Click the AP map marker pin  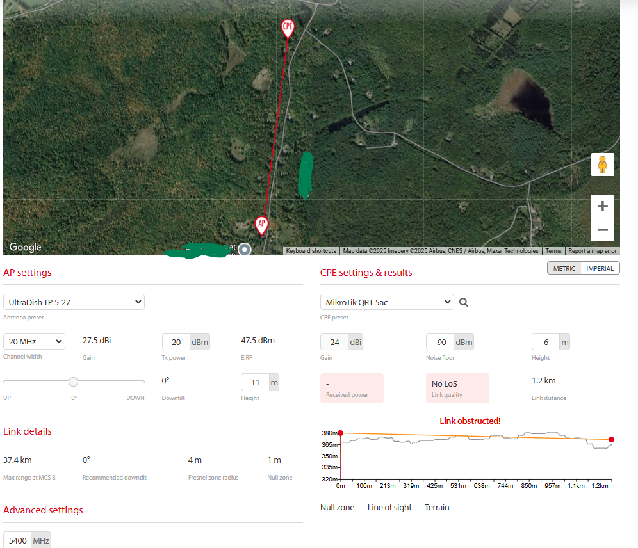click(x=261, y=225)
